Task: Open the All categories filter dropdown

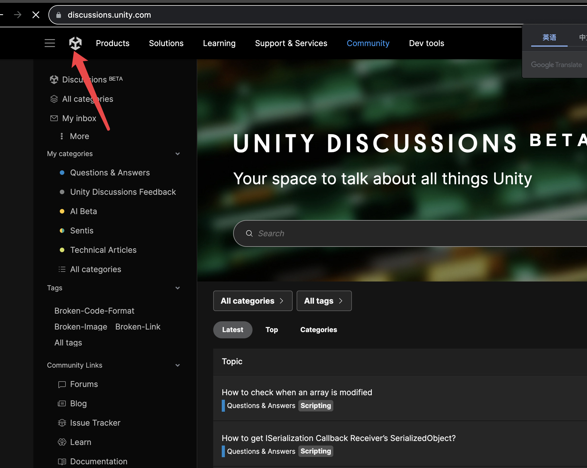Action: coord(253,301)
